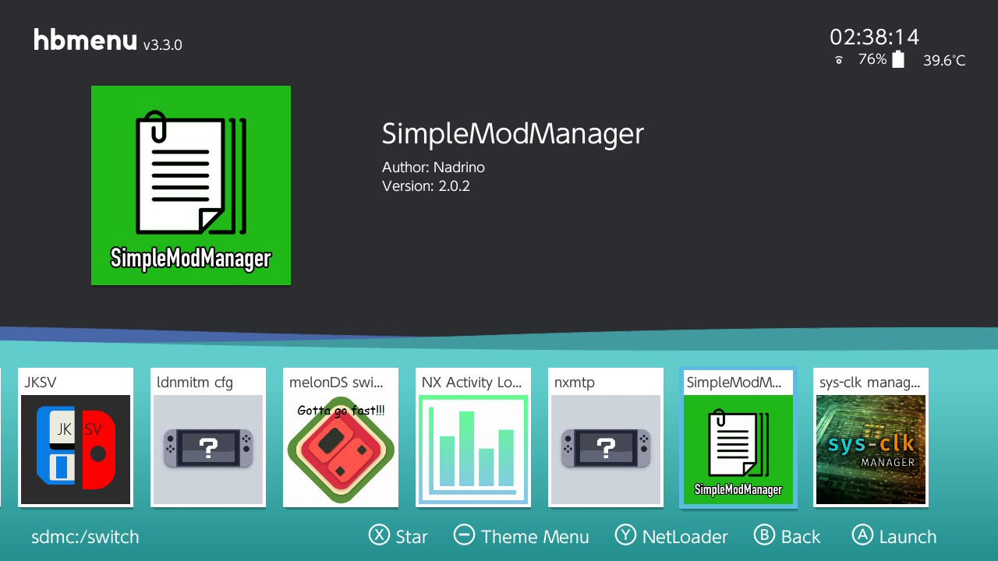Open the sys-clk manager circuit-board icon
The image size is (998, 561).
(x=870, y=448)
